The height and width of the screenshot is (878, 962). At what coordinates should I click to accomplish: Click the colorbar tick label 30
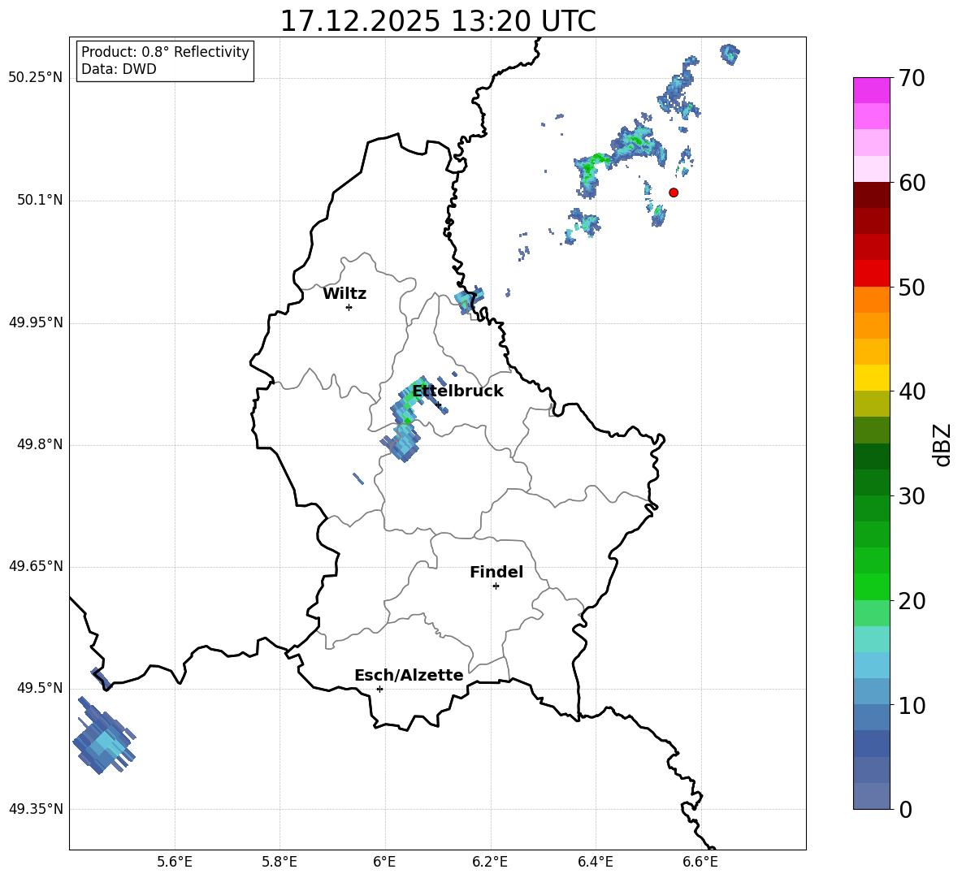click(912, 496)
